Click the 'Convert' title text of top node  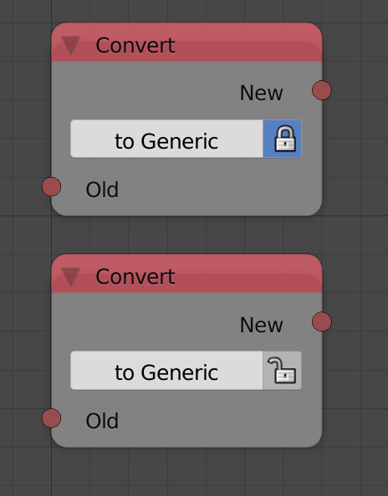point(135,45)
